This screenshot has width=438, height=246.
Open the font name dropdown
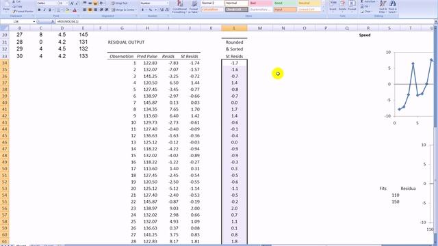pyautogui.click(x=57, y=3)
